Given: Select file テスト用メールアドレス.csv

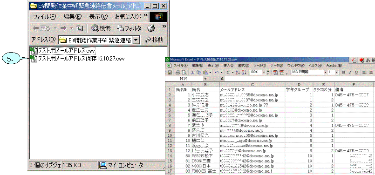Looking at the screenshot, I should point(63,51).
